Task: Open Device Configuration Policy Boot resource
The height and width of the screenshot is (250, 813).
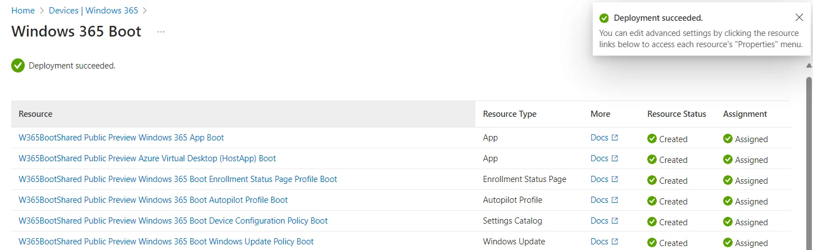Action: point(173,221)
